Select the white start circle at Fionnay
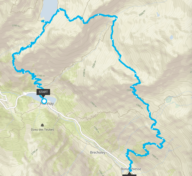Viewport: 192px width, 176px height. point(44,101)
